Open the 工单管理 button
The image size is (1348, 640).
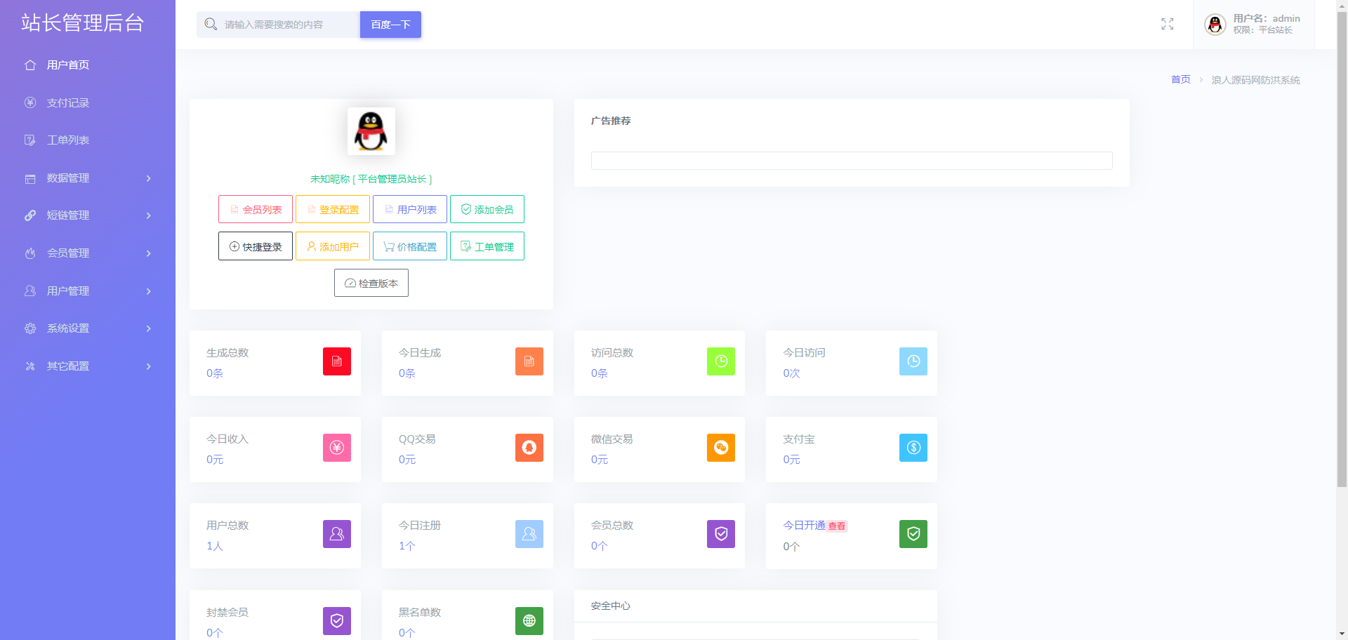coord(487,246)
